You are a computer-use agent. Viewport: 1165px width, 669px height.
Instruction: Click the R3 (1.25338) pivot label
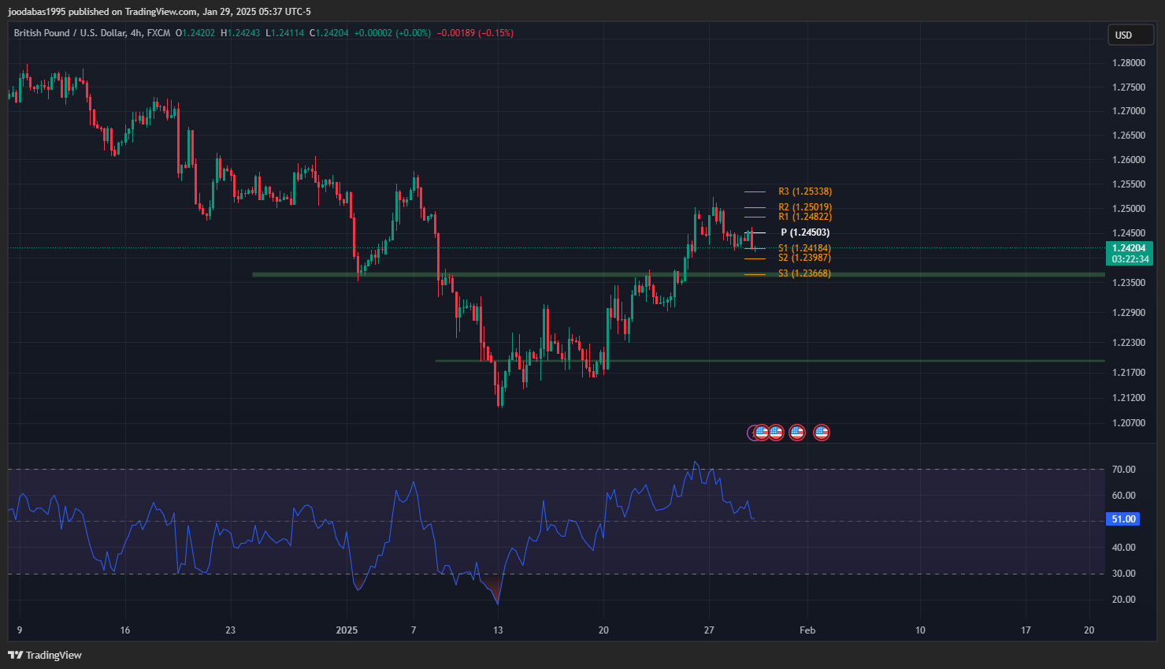(804, 191)
